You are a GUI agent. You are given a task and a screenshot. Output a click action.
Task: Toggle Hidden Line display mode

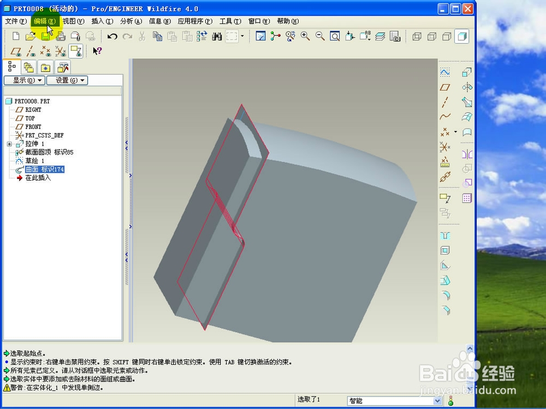pyautogui.click(x=432, y=36)
